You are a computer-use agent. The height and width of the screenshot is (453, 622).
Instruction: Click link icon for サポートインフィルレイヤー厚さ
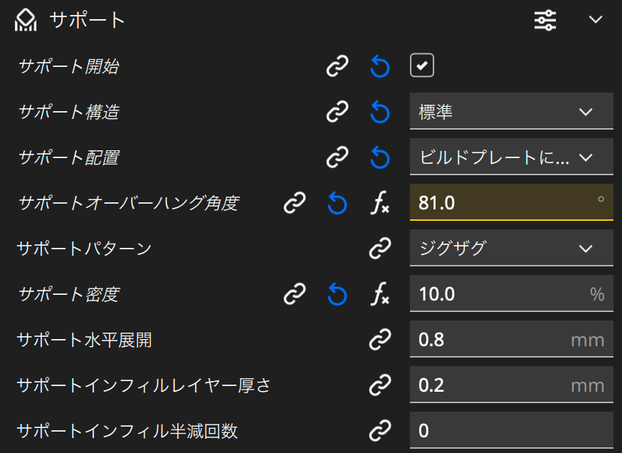tap(380, 385)
